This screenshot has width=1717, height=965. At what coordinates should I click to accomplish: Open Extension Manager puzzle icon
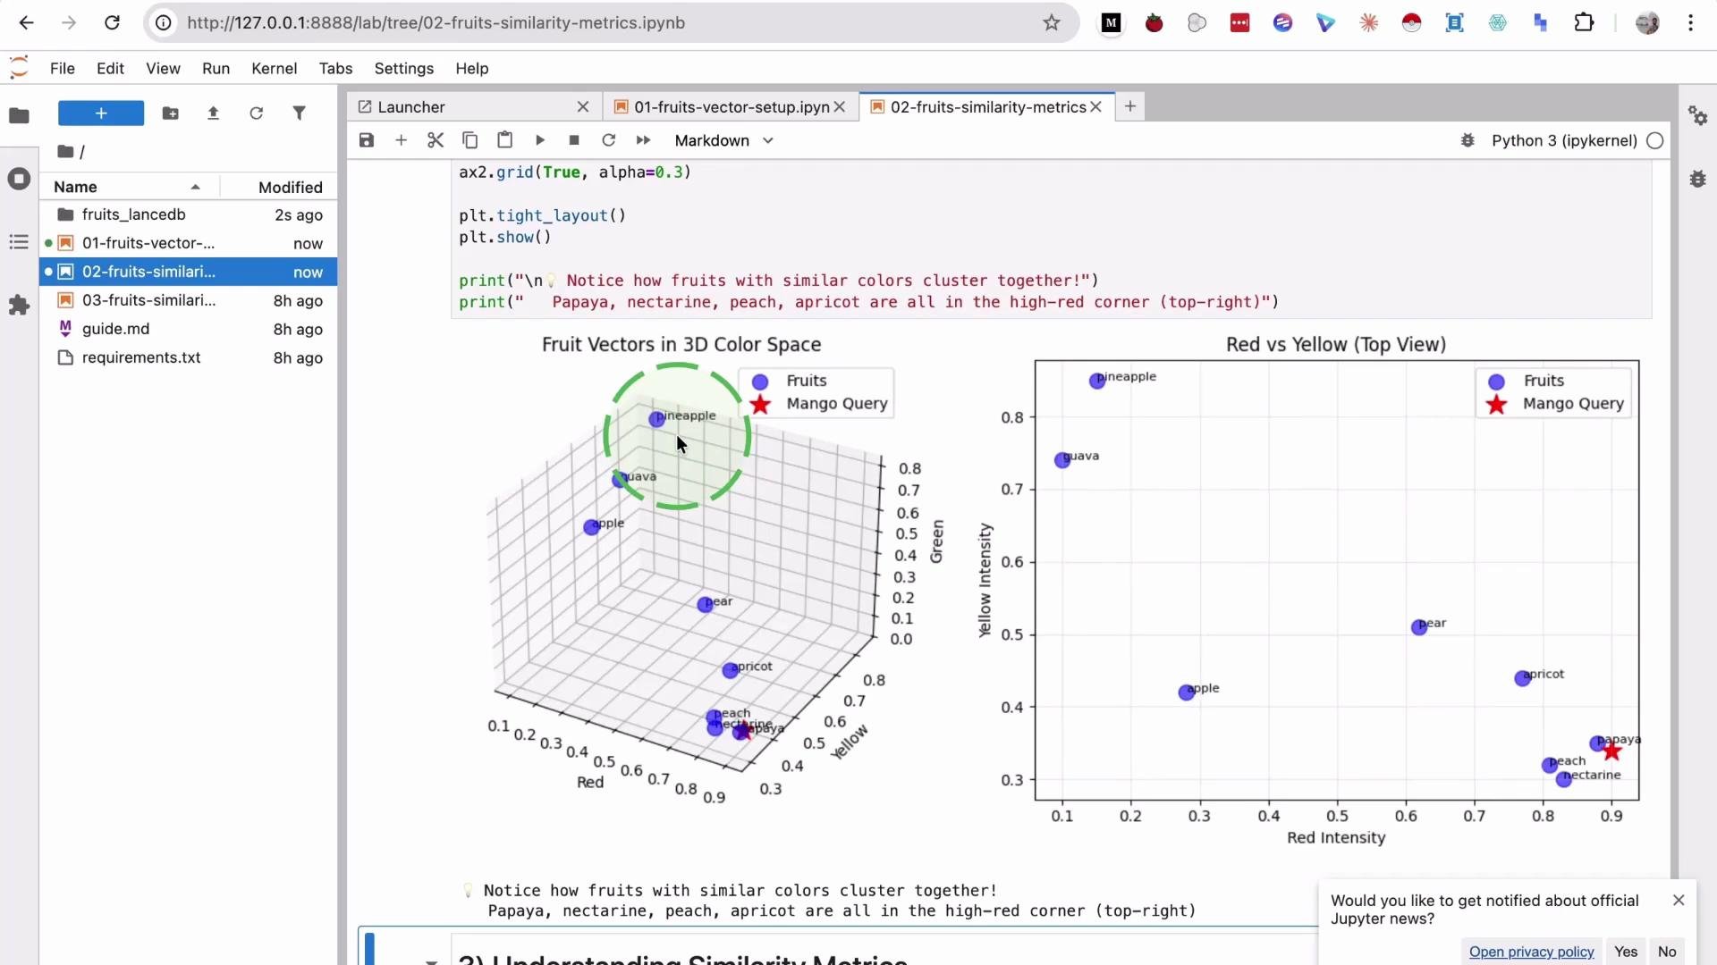point(19,306)
